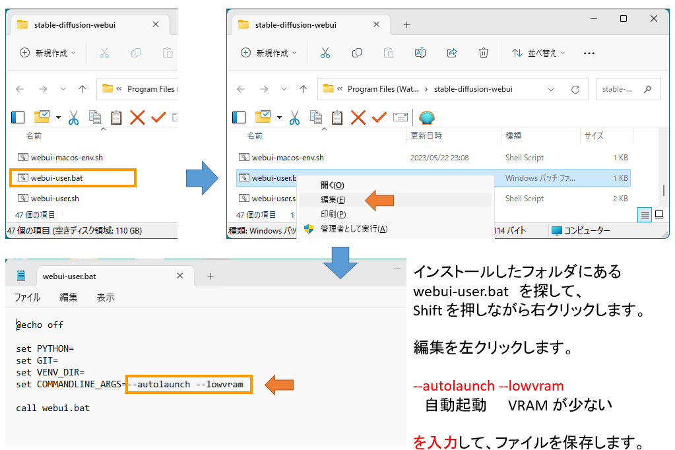This screenshot has width=675, height=450.
Task: Switch to large icons view toggle
Action: point(660,214)
